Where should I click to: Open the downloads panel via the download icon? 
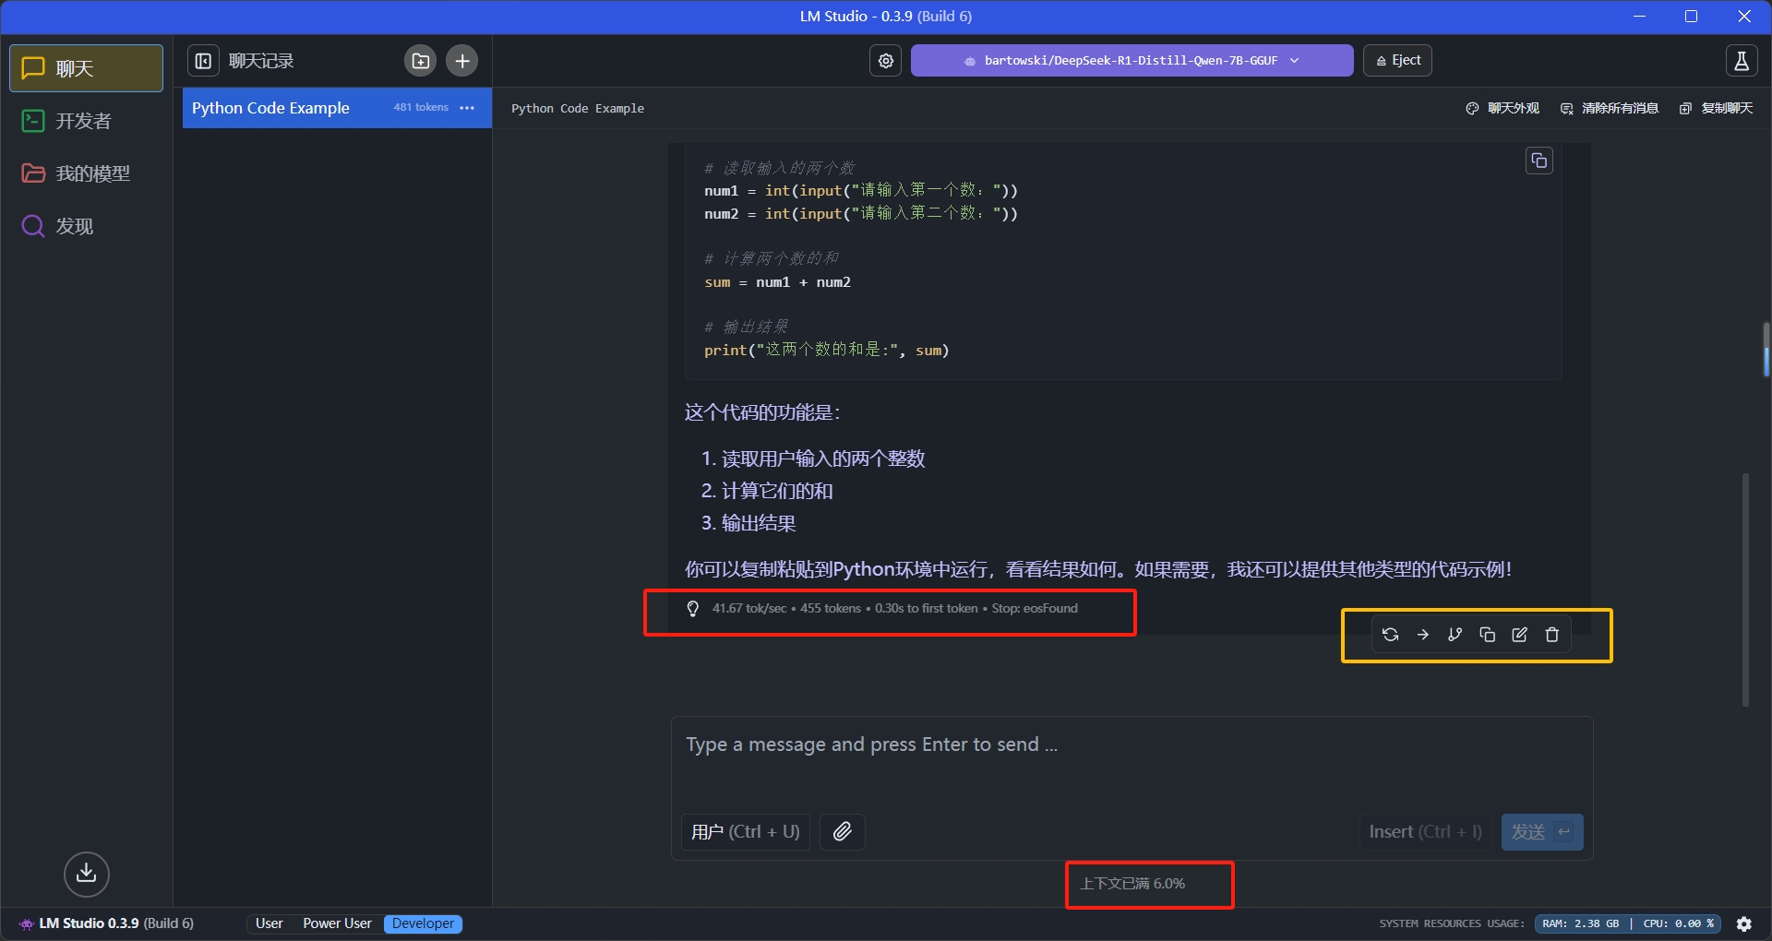coord(87,874)
